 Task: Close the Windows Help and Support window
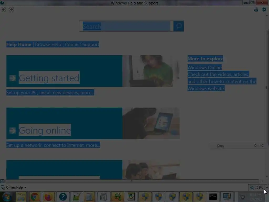tap(262, 2)
